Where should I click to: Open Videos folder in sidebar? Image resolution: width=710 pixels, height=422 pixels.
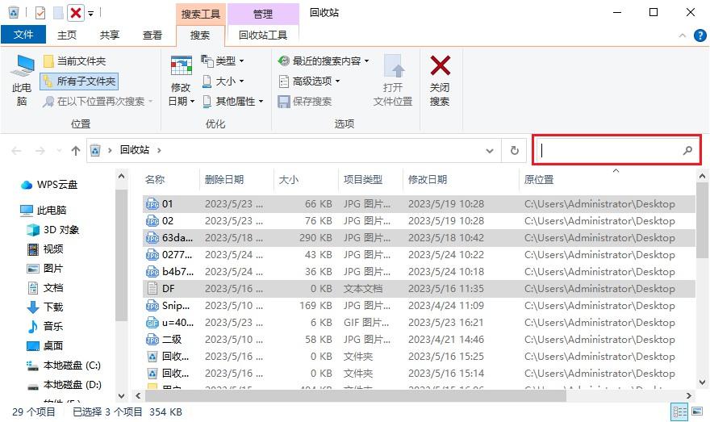[x=45, y=249]
